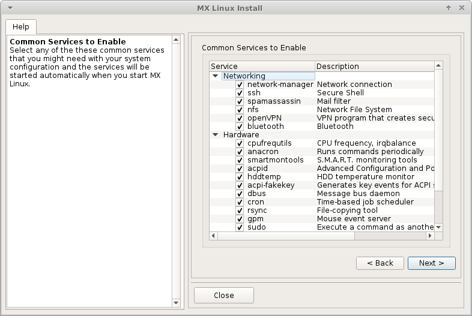Image resolution: width=472 pixels, height=316 pixels.
Task: Click the 'CPU frequency, irqbalance' description
Action: (366, 143)
